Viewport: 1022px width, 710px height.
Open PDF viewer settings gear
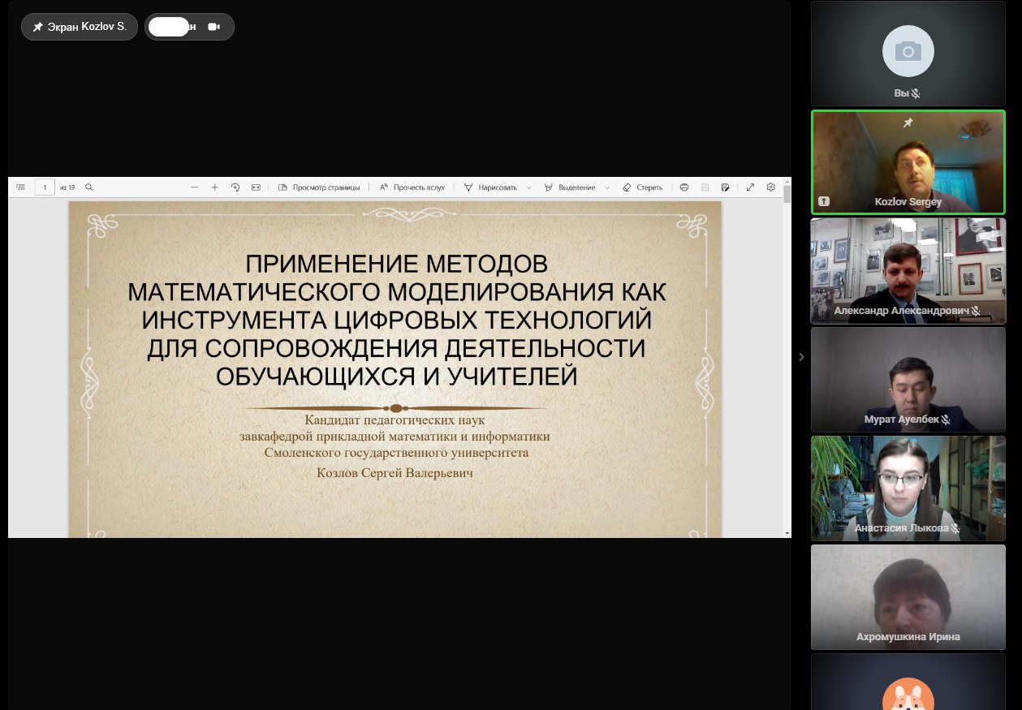[771, 187]
